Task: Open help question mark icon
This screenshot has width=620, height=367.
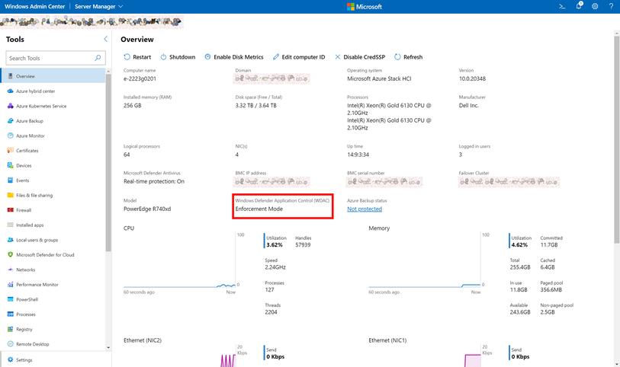Action: [611, 6]
